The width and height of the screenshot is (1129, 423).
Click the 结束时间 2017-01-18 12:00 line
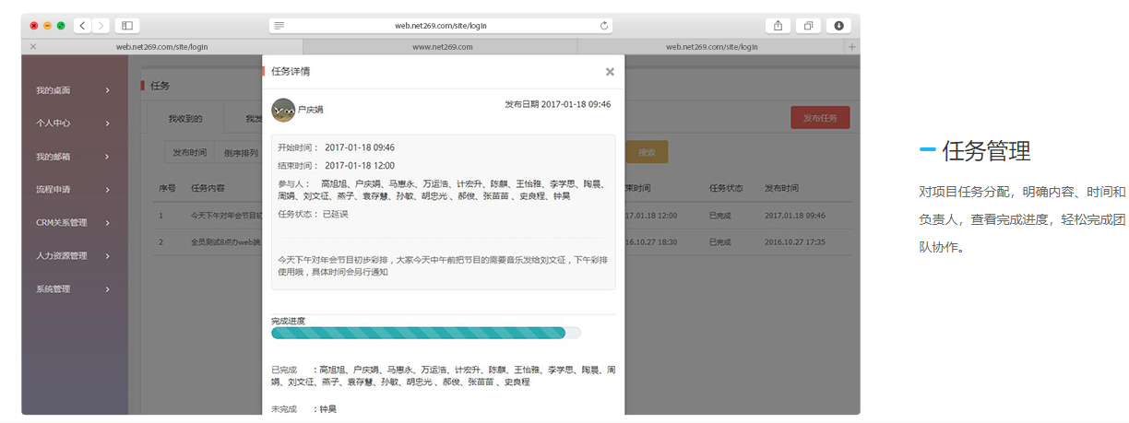click(336, 166)
